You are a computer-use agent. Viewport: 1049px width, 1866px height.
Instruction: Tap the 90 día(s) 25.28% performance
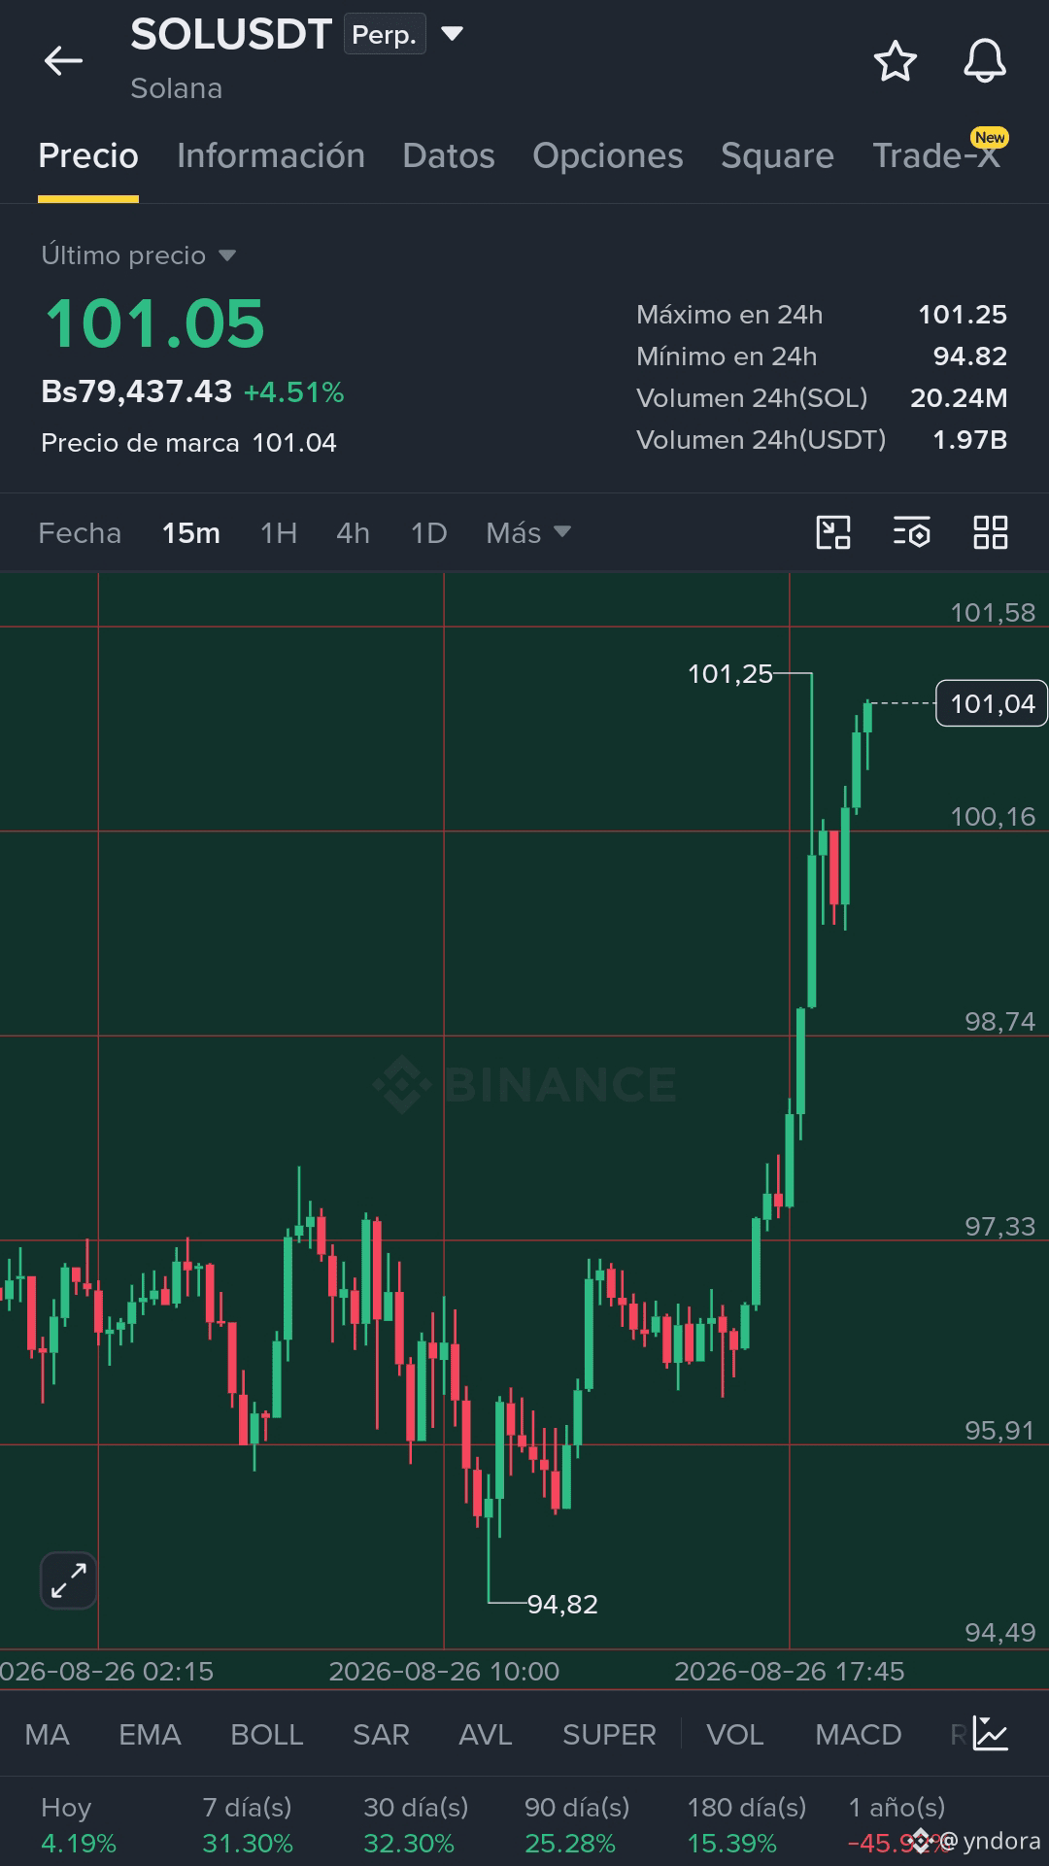click(x=577, y=1825)
